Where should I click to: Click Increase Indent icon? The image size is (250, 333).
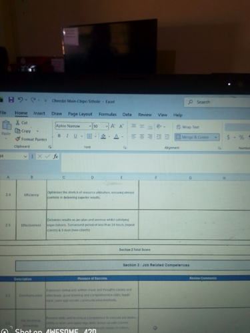pos(167,137)
